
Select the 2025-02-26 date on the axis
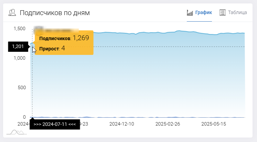click(x=168, y=124)
